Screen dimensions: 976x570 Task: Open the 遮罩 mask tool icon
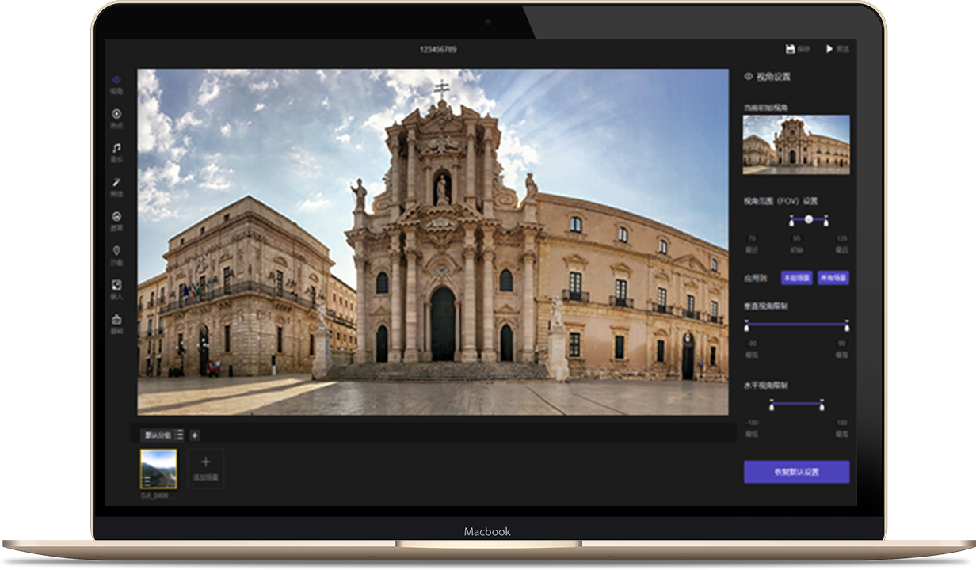click(x=116, y=217)
